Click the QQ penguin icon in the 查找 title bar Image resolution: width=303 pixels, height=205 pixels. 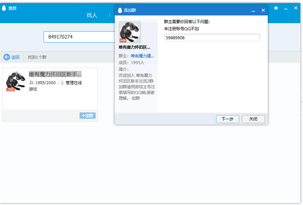4,8
